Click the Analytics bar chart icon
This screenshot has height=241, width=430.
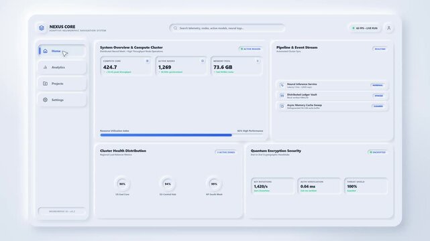coord(45,68)
